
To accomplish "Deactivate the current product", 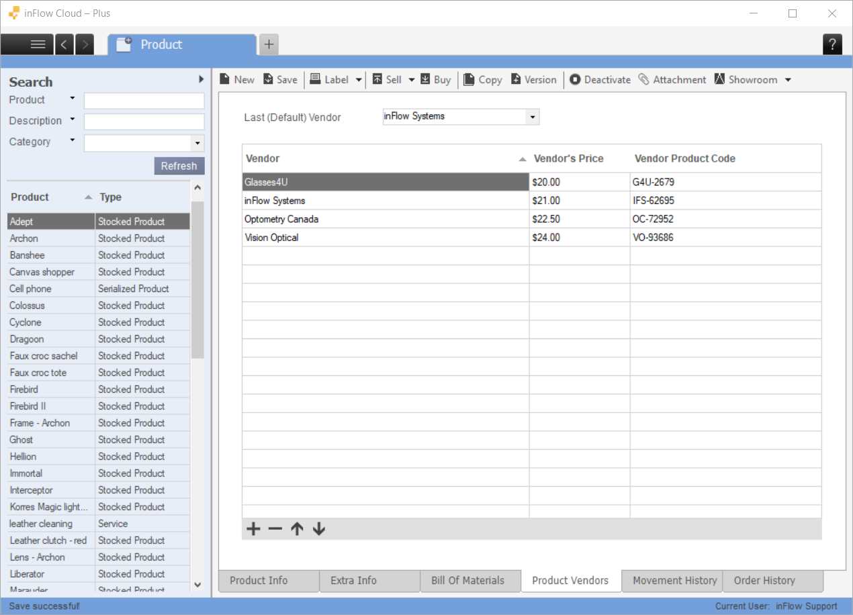I will (x=600, y=79).
